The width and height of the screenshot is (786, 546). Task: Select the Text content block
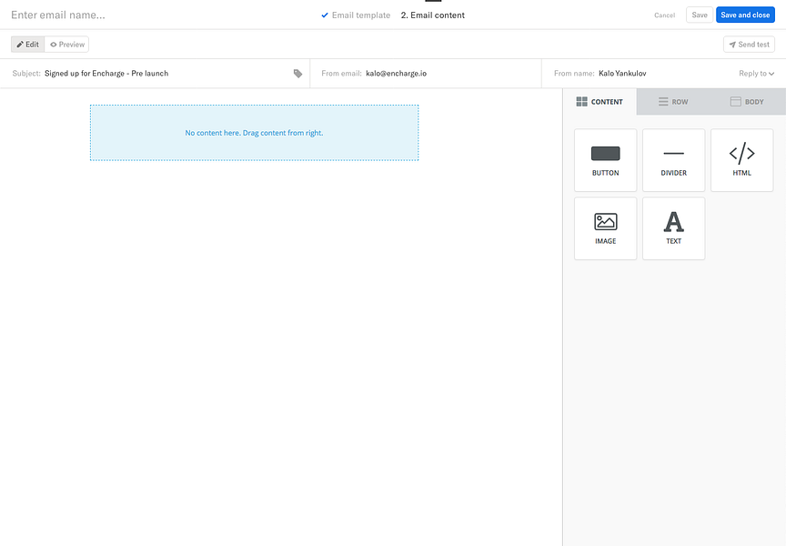click(x=674, y=228)
